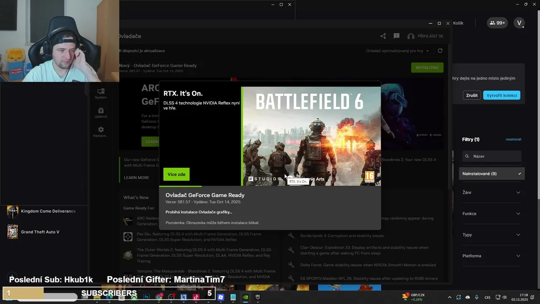Click the 'What's New' heading
The height and width of the screenshot is (304, 540).
coord(136,198)
